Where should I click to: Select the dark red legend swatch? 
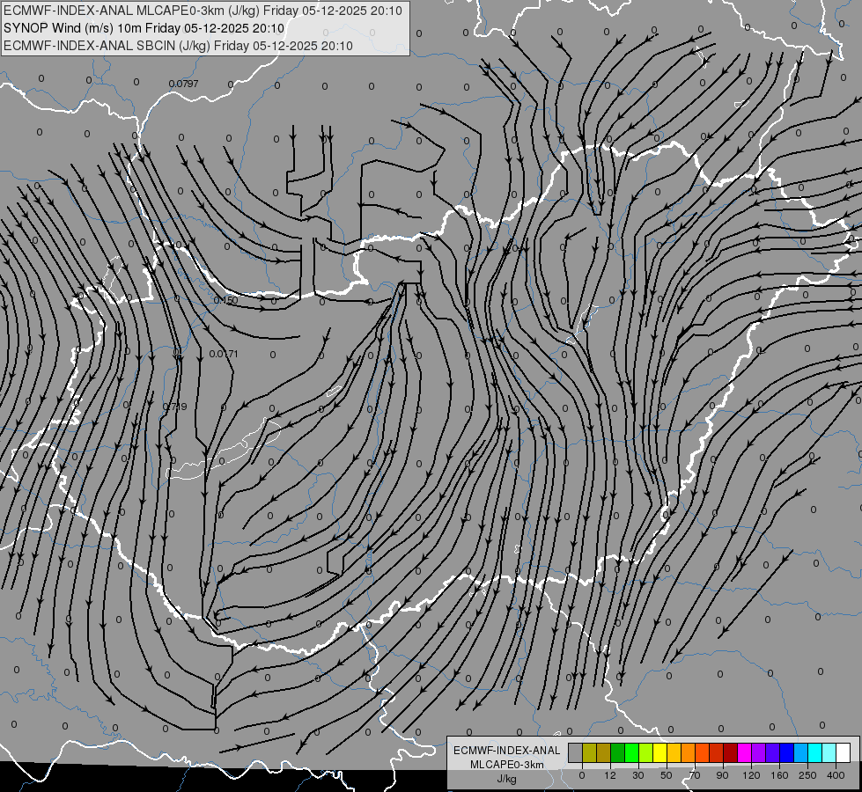[731, 752]
